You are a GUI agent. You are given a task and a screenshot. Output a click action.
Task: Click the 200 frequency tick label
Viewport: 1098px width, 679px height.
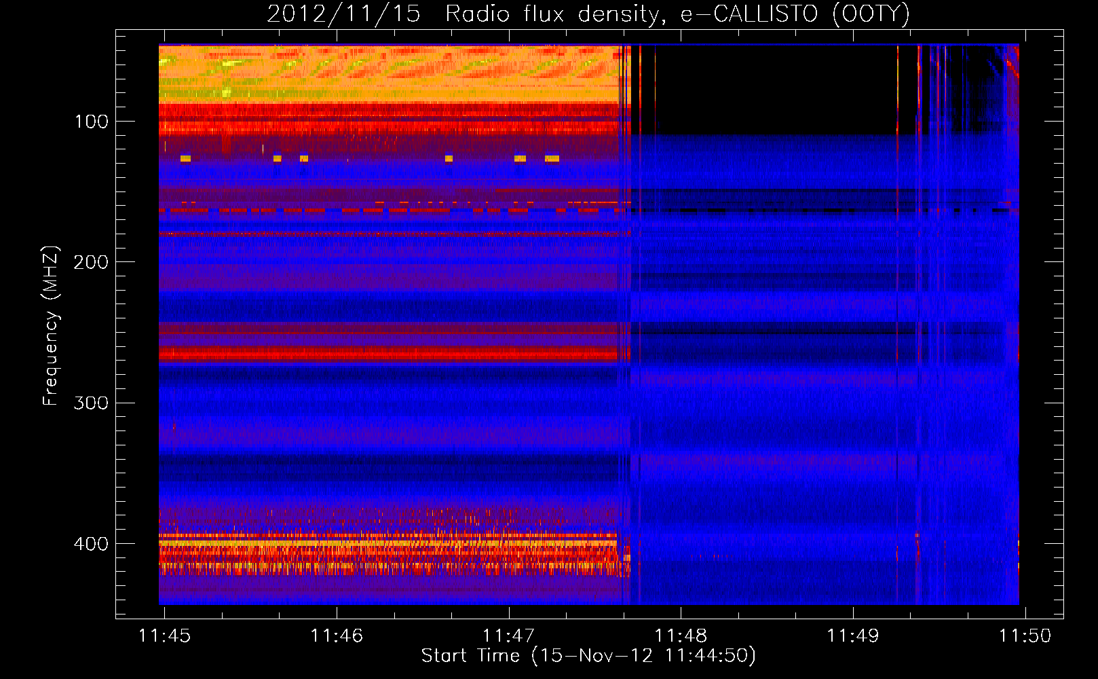pyautogui.click(x=91, y=262)
